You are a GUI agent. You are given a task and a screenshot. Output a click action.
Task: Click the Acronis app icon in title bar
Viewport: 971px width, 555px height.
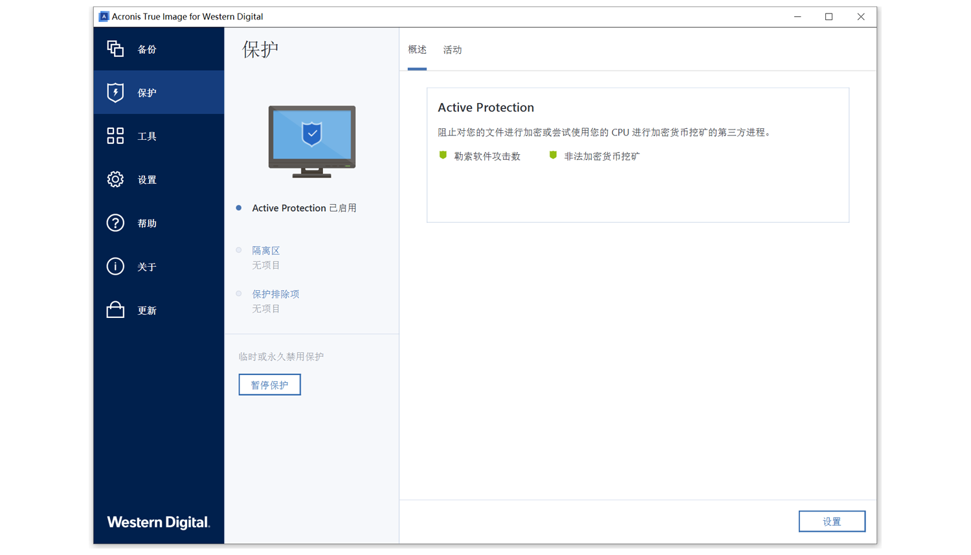(104, 17)
